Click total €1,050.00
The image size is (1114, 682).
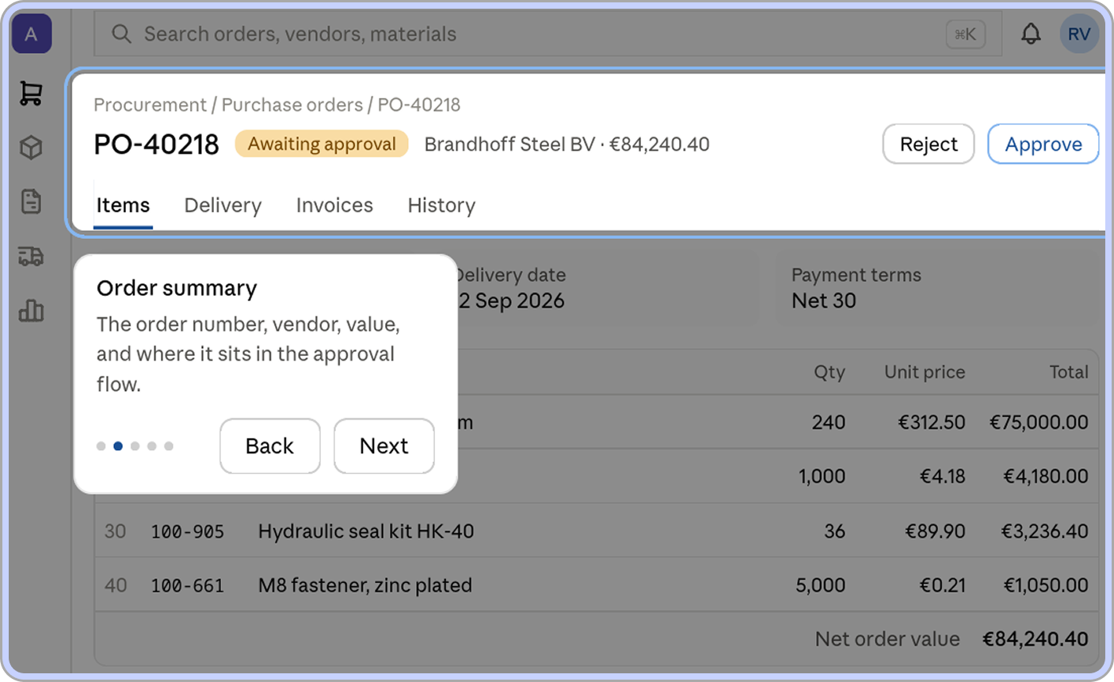(1046, 585)
